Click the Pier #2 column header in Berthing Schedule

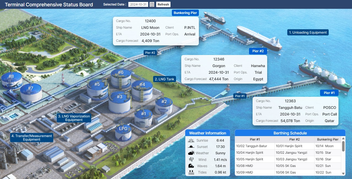294,139
